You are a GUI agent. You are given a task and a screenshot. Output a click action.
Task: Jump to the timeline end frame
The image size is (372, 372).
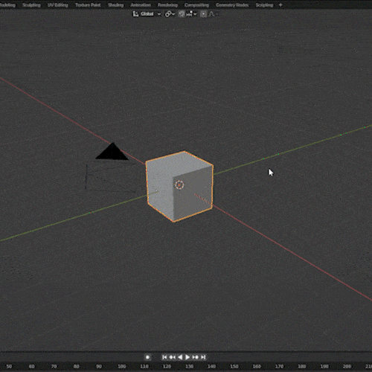pyautogui.click(x=203, y=357)
